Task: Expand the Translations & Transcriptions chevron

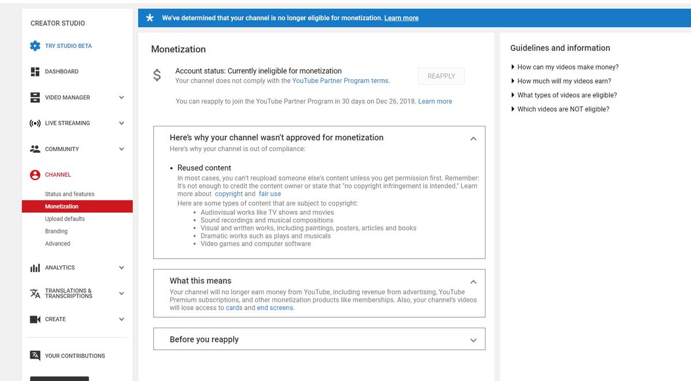Action: point(122,294)
